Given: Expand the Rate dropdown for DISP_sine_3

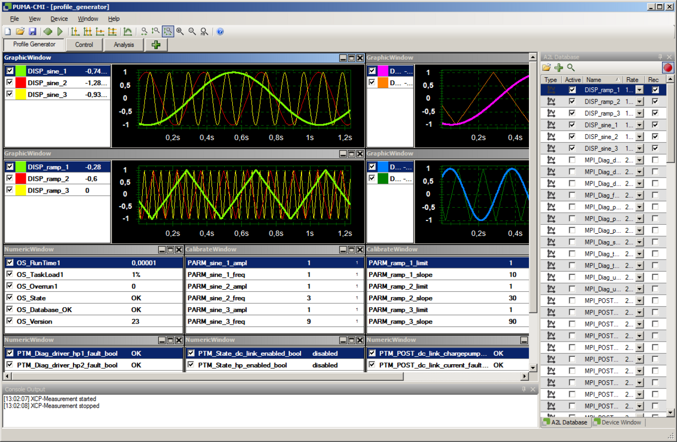Looking at the screenshot, I should [x=639, y=148].
